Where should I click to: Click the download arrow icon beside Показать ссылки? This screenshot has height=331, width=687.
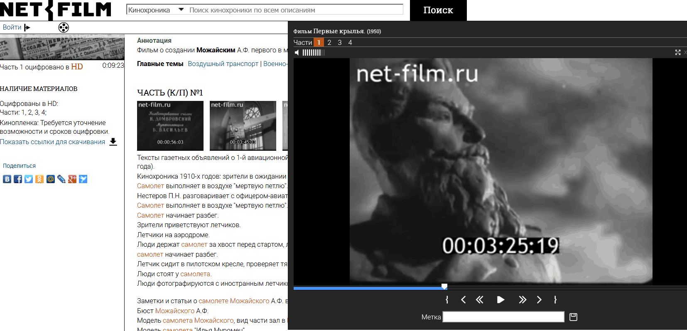113,142
